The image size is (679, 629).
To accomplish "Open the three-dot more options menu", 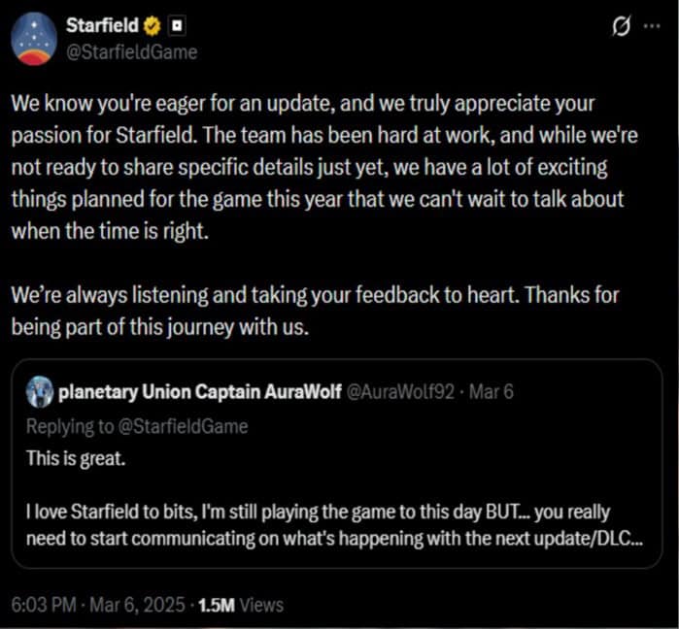I will click(648, 26).
